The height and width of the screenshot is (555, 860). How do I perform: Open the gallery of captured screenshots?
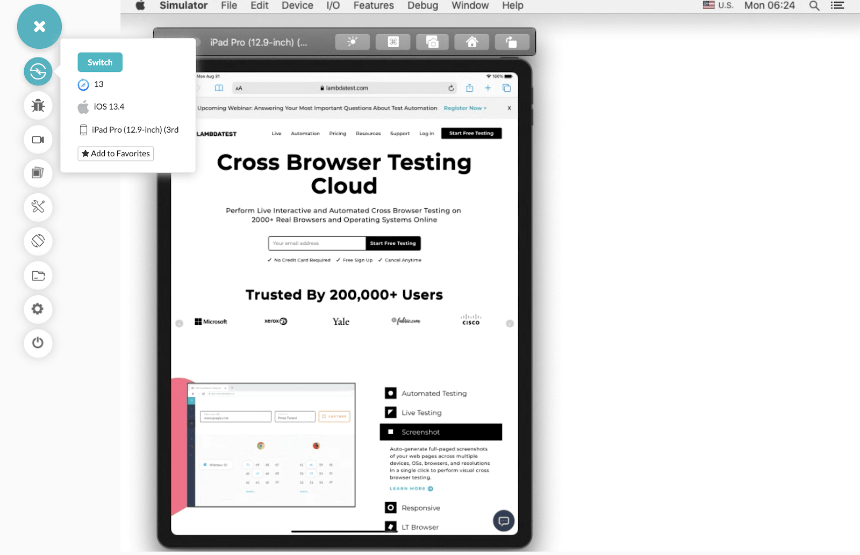coord(38,173)
